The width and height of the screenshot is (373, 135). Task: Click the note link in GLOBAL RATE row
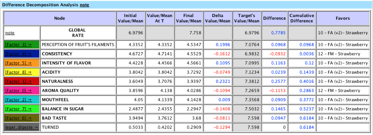10,33
